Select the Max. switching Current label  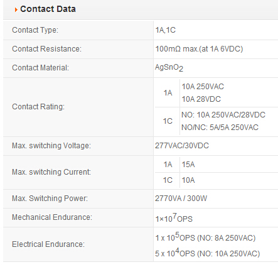(x=51, y=172)
